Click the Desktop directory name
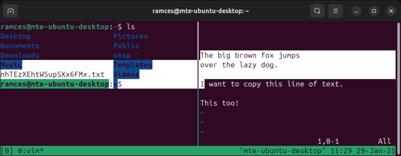 (x=16, y=36)
